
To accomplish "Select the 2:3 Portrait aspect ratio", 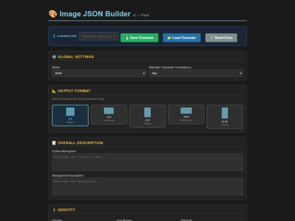I will 147,116.
